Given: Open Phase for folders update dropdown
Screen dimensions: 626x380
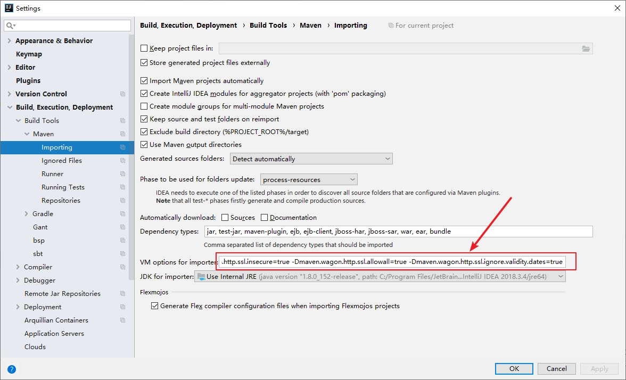Looking at the screenshot, I should pyautogui.click(x=309, y=180).
